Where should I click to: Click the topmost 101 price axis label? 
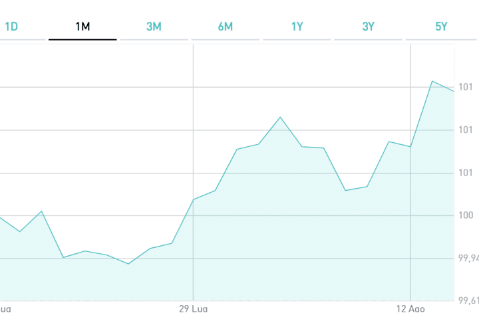(x=465, y=87)
